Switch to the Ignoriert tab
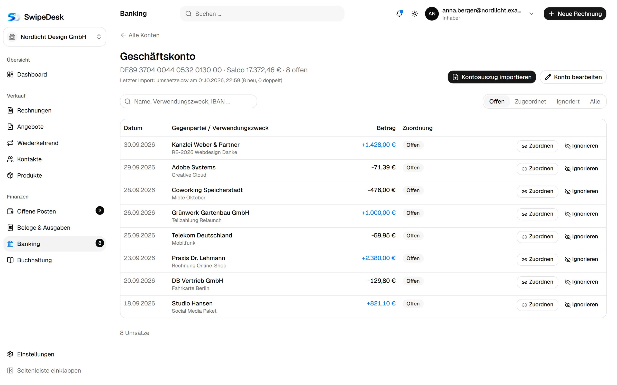Viewport: 617px width, 385px height. pos(568,101)
